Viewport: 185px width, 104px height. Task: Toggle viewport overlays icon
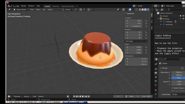click(x=130, y=10)
